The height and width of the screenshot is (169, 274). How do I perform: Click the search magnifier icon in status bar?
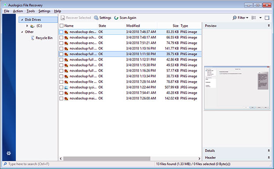coord(5,164)
